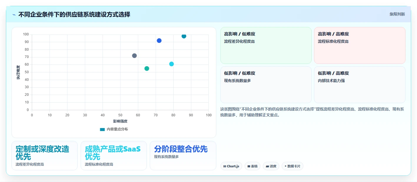The width and height of the screenshot is (417, 182).
Task: Click the icon inside the Chart.js chip
Action: tap(225, 166)
